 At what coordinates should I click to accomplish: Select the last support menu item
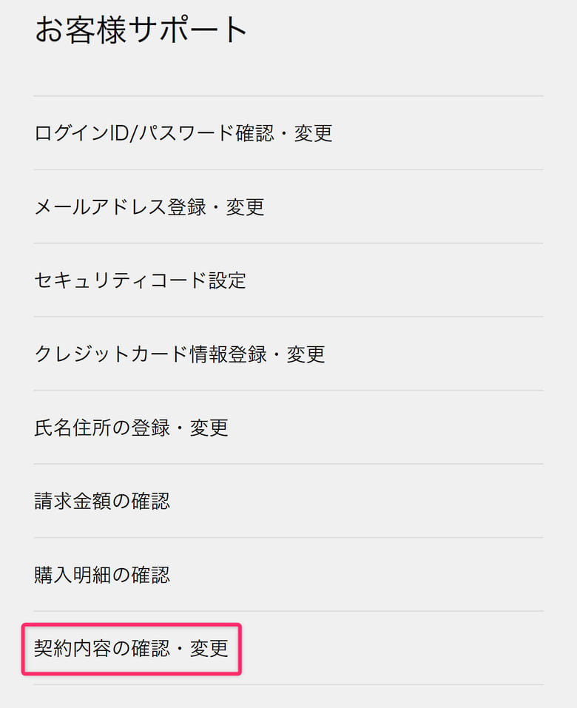131,648
